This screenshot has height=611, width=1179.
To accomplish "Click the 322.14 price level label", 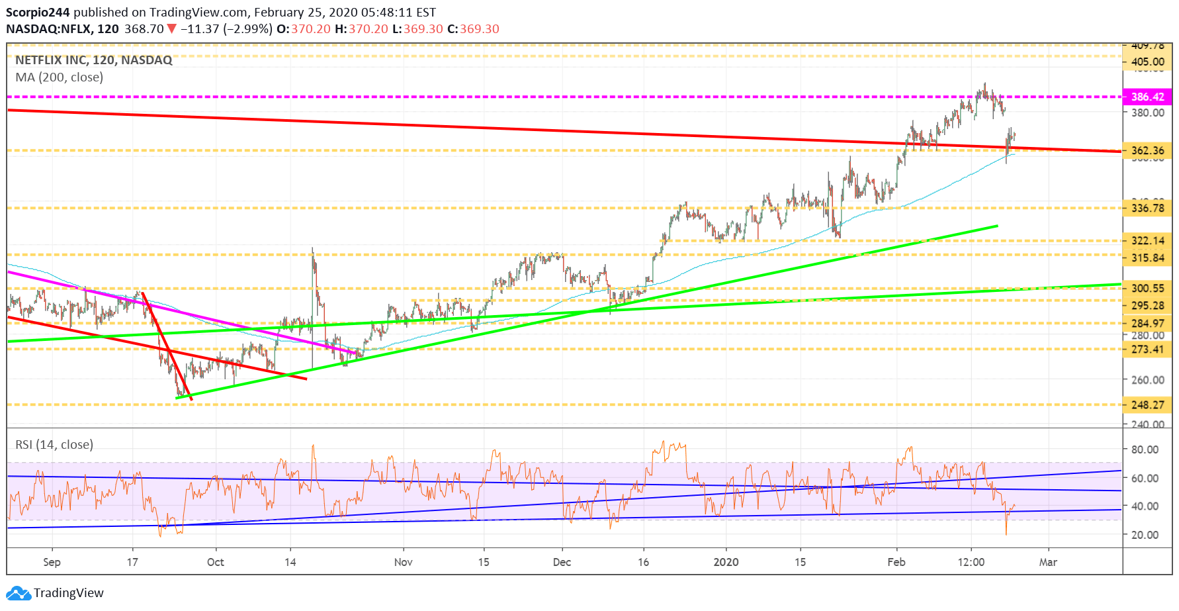I will [x=1147, y=241].
